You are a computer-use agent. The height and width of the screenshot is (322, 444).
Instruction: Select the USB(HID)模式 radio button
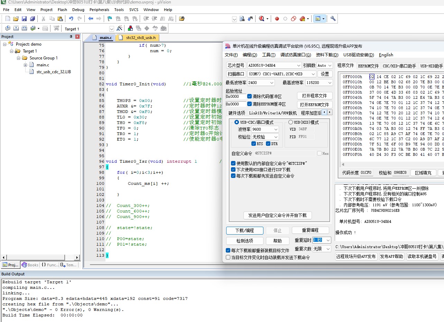290,122
